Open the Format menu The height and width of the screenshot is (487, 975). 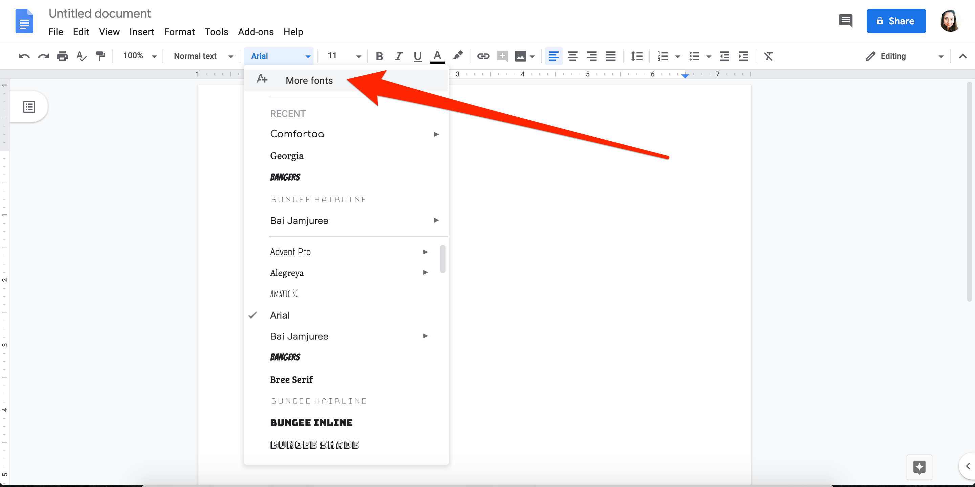[179, 32]
